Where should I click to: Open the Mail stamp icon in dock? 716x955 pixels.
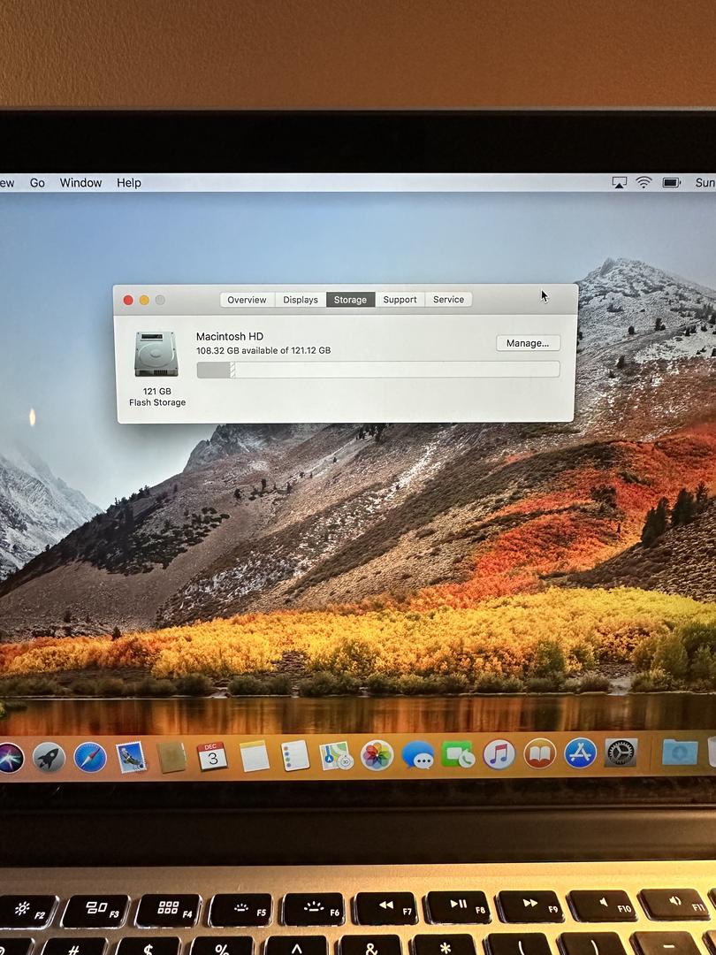click(x=131, y=759)
